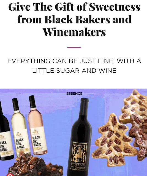Click the Riesling bottle's white label

pos(22,142)
